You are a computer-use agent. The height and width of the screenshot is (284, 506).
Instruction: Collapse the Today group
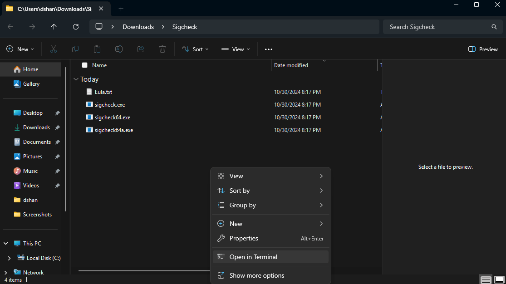click(75, 79)
